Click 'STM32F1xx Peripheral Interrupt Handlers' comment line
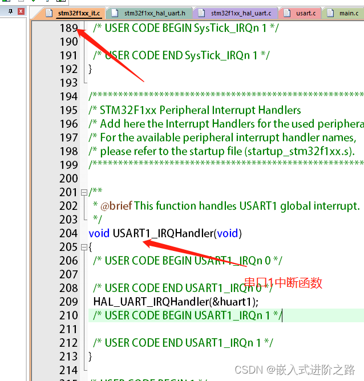 pos(195,110)
